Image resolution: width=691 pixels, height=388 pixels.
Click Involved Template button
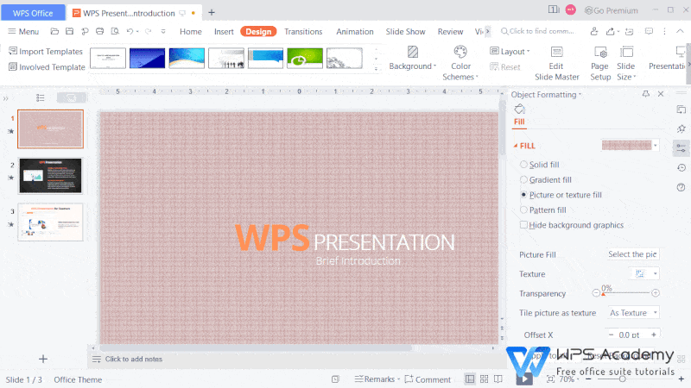pyautogui.click(x=48, y=67)
